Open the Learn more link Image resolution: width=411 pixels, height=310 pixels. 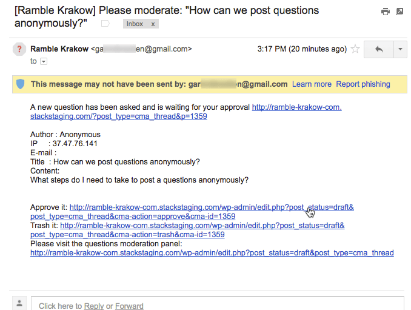[x=312, y=84]
